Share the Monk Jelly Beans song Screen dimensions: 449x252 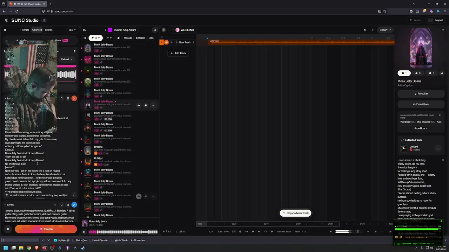[442, 73]
